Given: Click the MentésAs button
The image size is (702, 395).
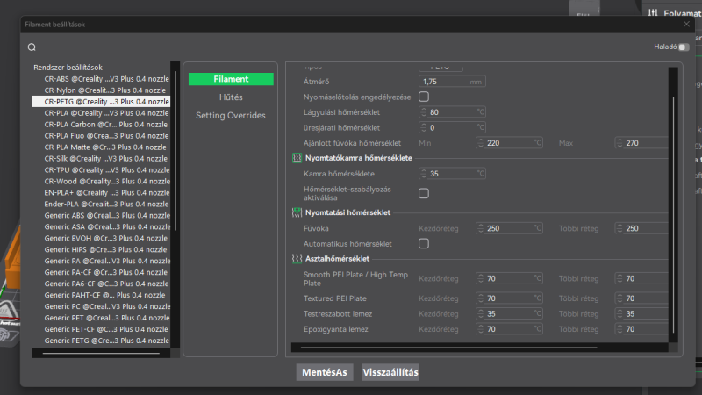Looking at the screenshot, I should pyautogui.click(x=325, y=372).
